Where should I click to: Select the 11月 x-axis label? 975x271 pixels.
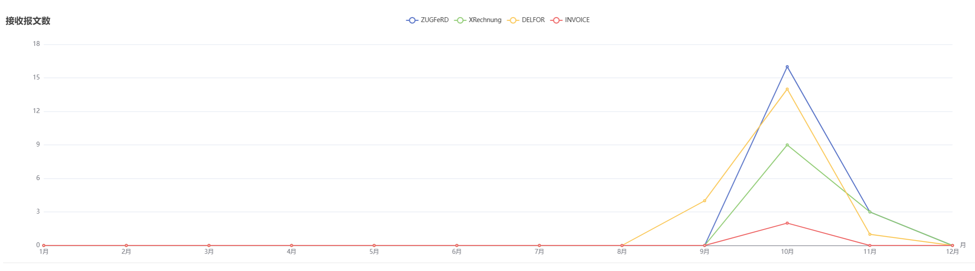point(870,252)
